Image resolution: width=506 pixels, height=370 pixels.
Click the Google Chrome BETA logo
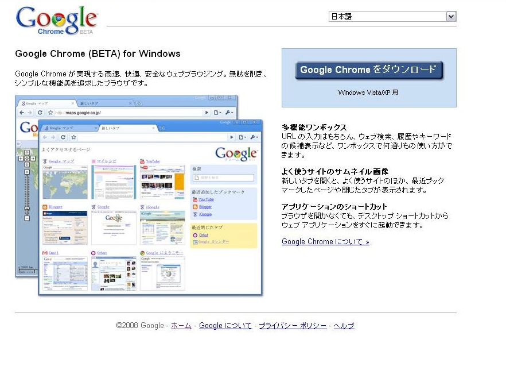56,21
